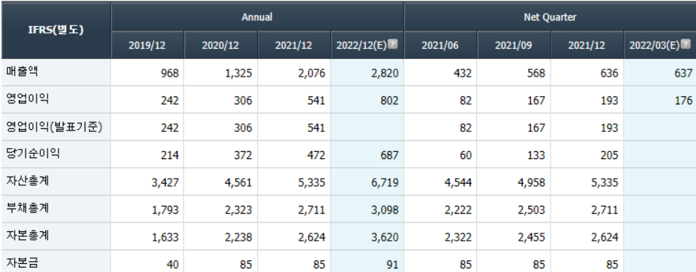Click help icon next to 2022/12(E)
Viewport: 696px width, 272px height.
[392, 44]
